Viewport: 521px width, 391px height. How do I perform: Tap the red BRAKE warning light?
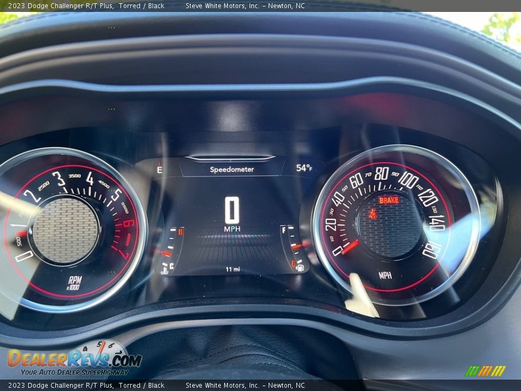(x=389, y=200)
